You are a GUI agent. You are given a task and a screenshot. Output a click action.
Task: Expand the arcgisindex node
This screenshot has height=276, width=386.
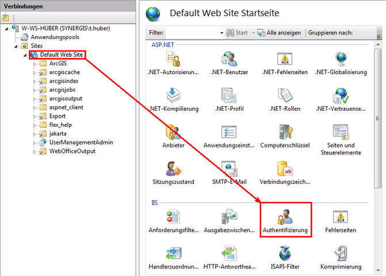click(x=35, y=81)
